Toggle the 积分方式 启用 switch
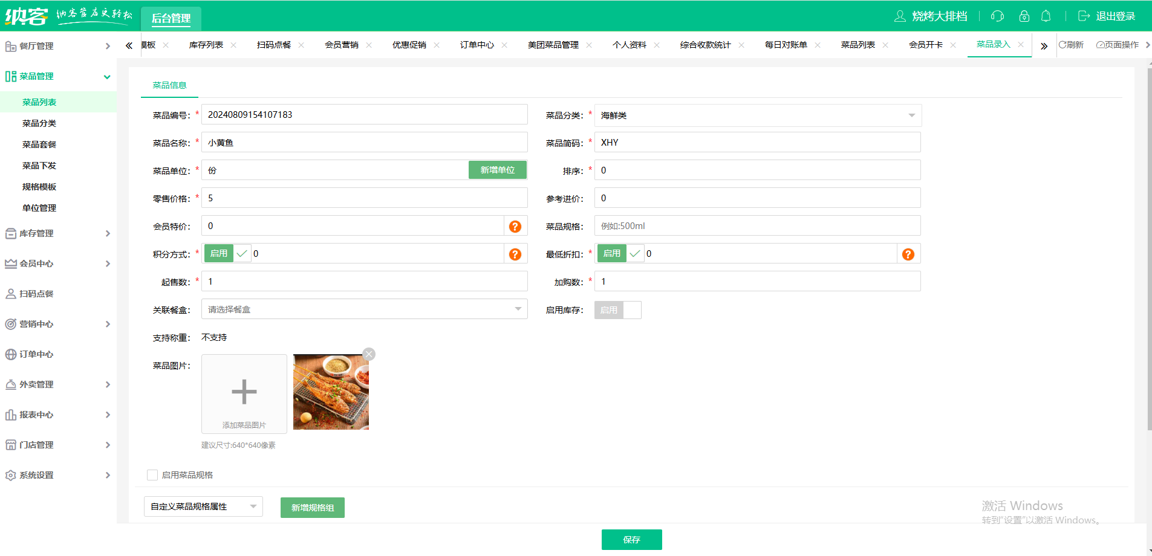 (x=227, y=254)
